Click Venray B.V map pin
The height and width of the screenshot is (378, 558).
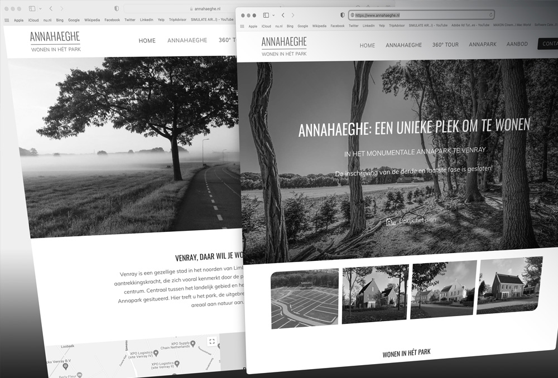[65, 366]
